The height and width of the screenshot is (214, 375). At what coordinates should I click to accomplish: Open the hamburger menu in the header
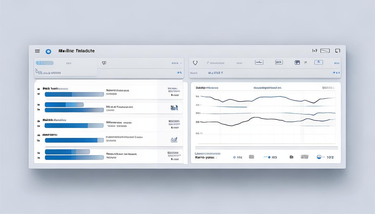coord(37,51)
